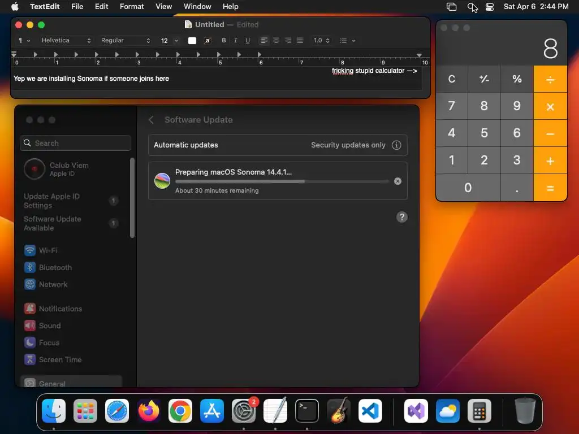This screenshot has width=579, height=434.
Task: Open the TextEdit File menu
Action: pyautogui.click(x=77, y=7)
